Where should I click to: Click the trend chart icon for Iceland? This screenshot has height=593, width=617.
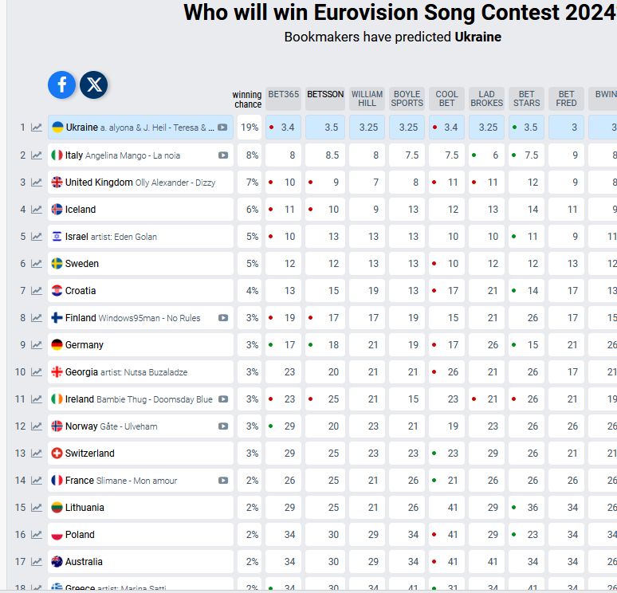(37, 210)
